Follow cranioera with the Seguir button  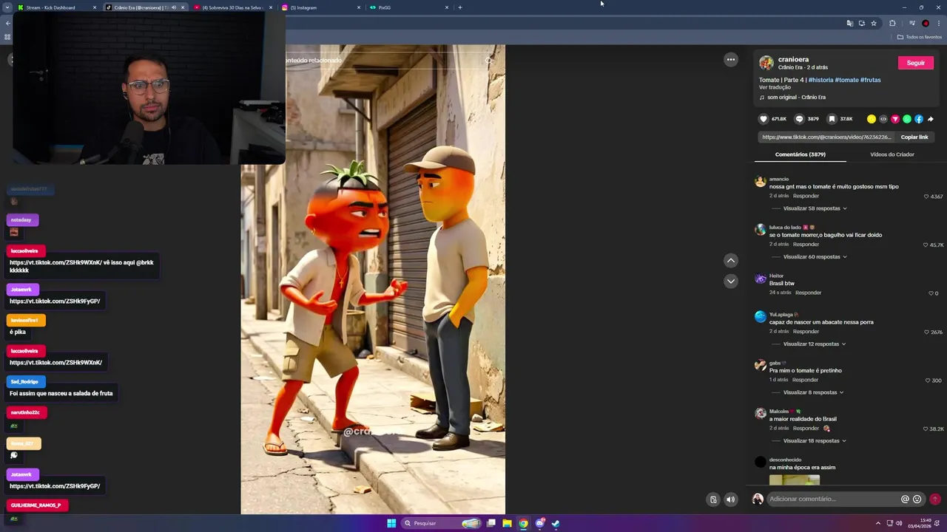tap(916, 63)
